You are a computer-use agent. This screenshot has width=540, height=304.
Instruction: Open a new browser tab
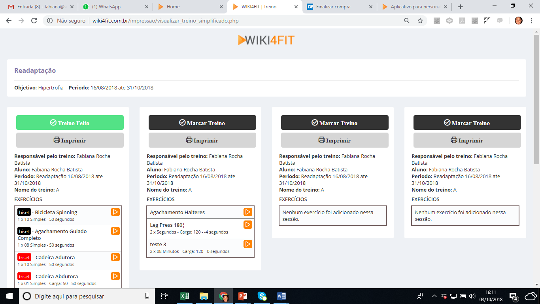tap(461, 7)
